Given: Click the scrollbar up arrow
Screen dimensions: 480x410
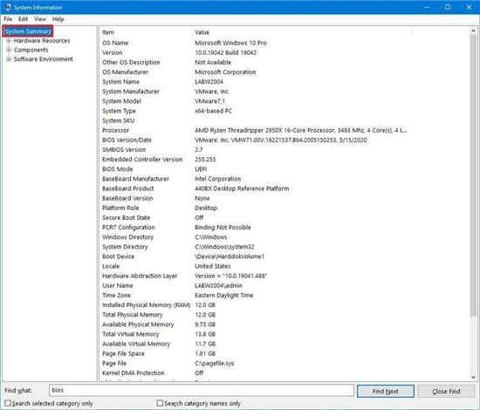Looking at the screenshot, I should 473,31.
